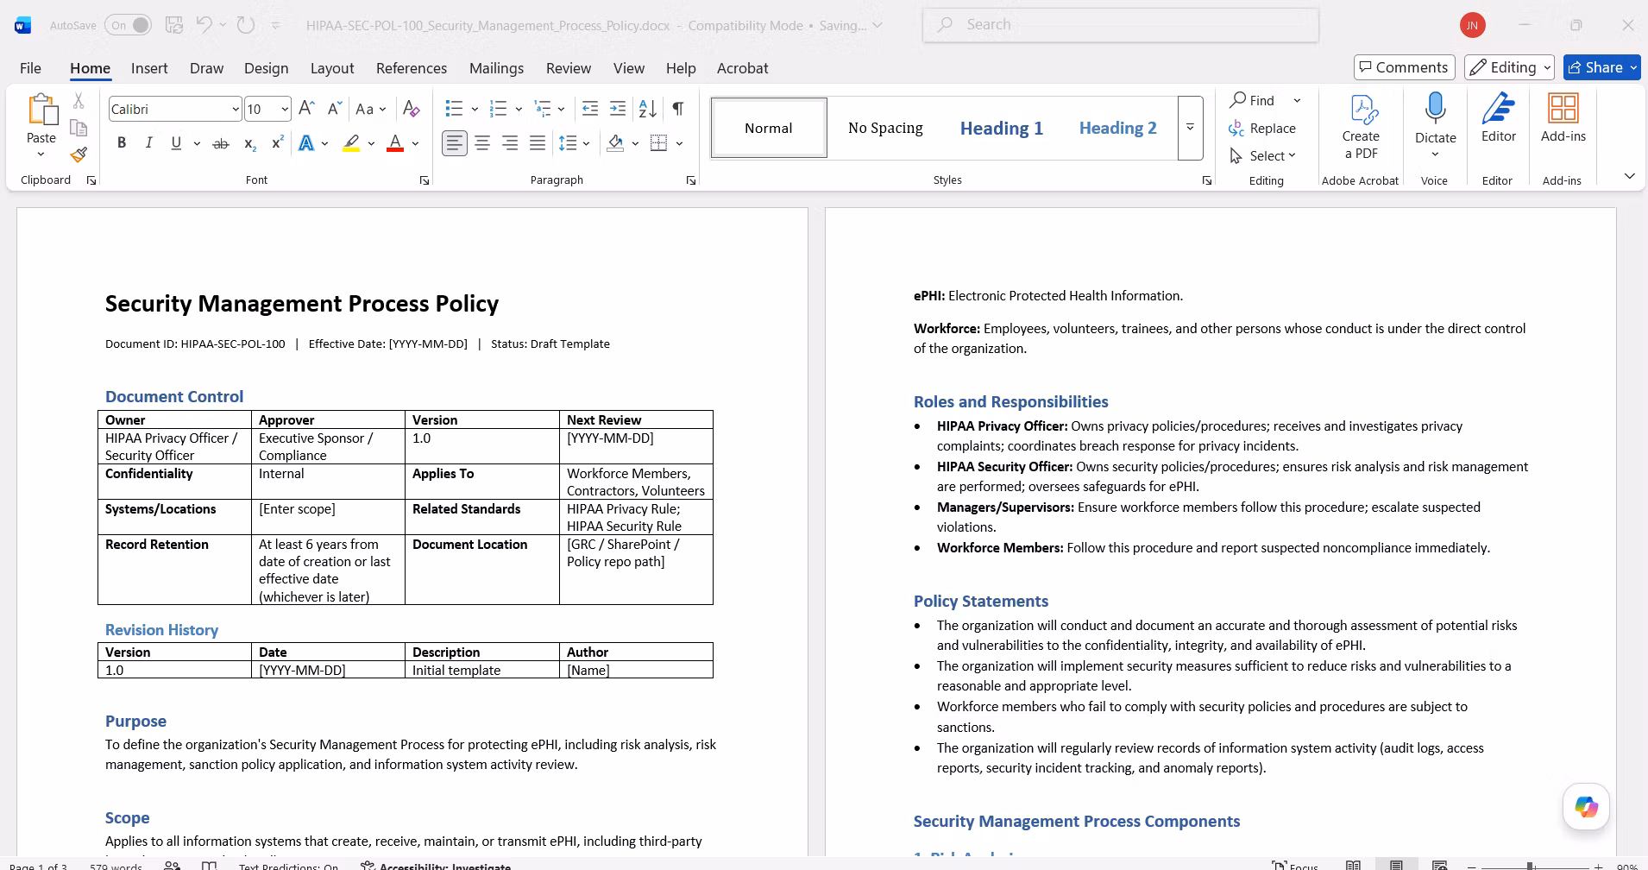Open the File menu
This screenshot has height=870, width=1648.
[30, 68]
